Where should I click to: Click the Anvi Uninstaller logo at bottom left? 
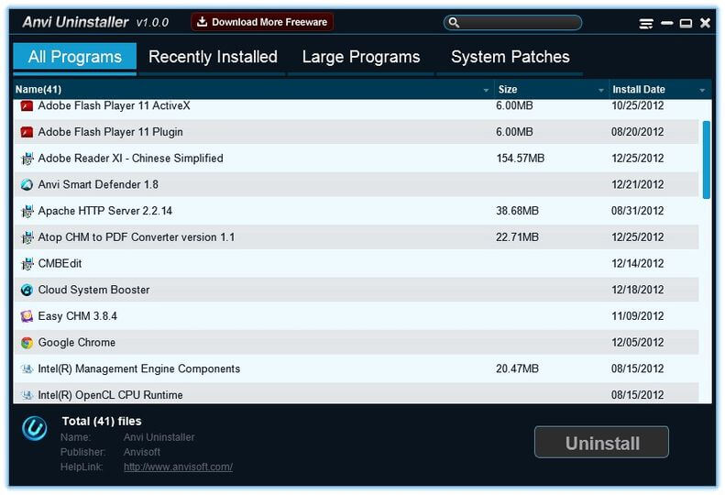35,428
